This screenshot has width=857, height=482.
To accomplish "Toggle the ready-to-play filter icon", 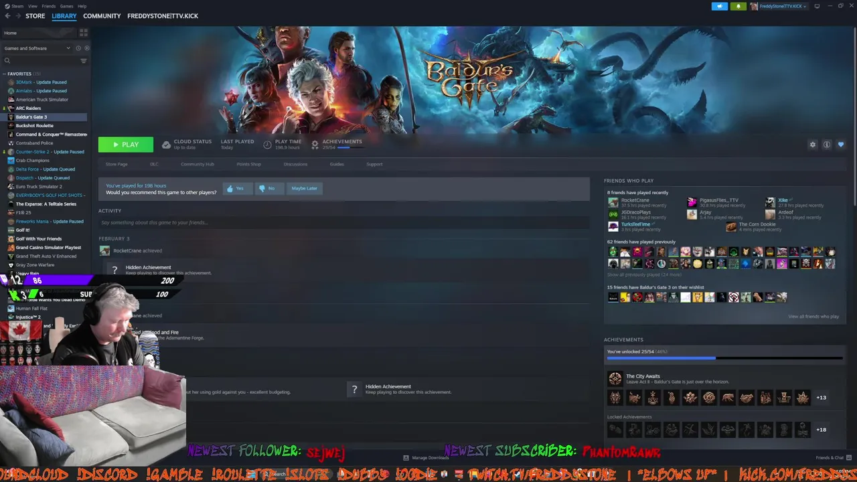I will click(86, 48).
